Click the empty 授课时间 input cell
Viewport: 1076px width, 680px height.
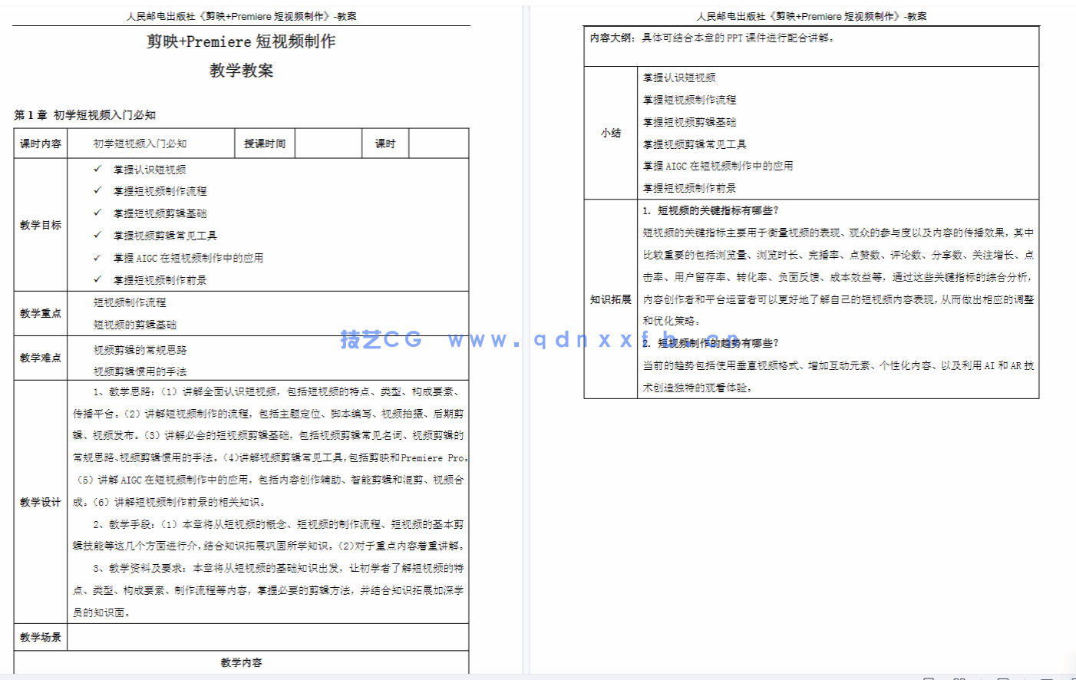tap(328, 143)
